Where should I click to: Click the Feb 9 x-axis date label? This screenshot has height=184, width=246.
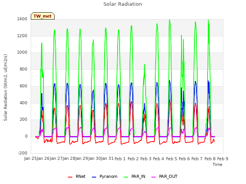[223, 159]
